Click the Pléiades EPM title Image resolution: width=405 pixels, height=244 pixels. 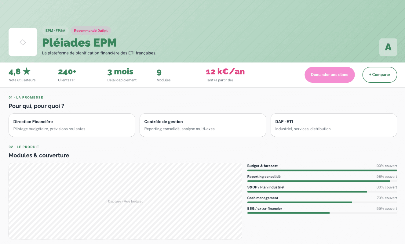(79, 42)
